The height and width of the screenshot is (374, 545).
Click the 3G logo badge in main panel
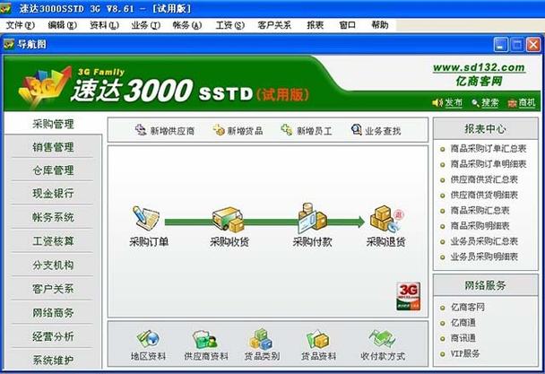coord(408,296)
